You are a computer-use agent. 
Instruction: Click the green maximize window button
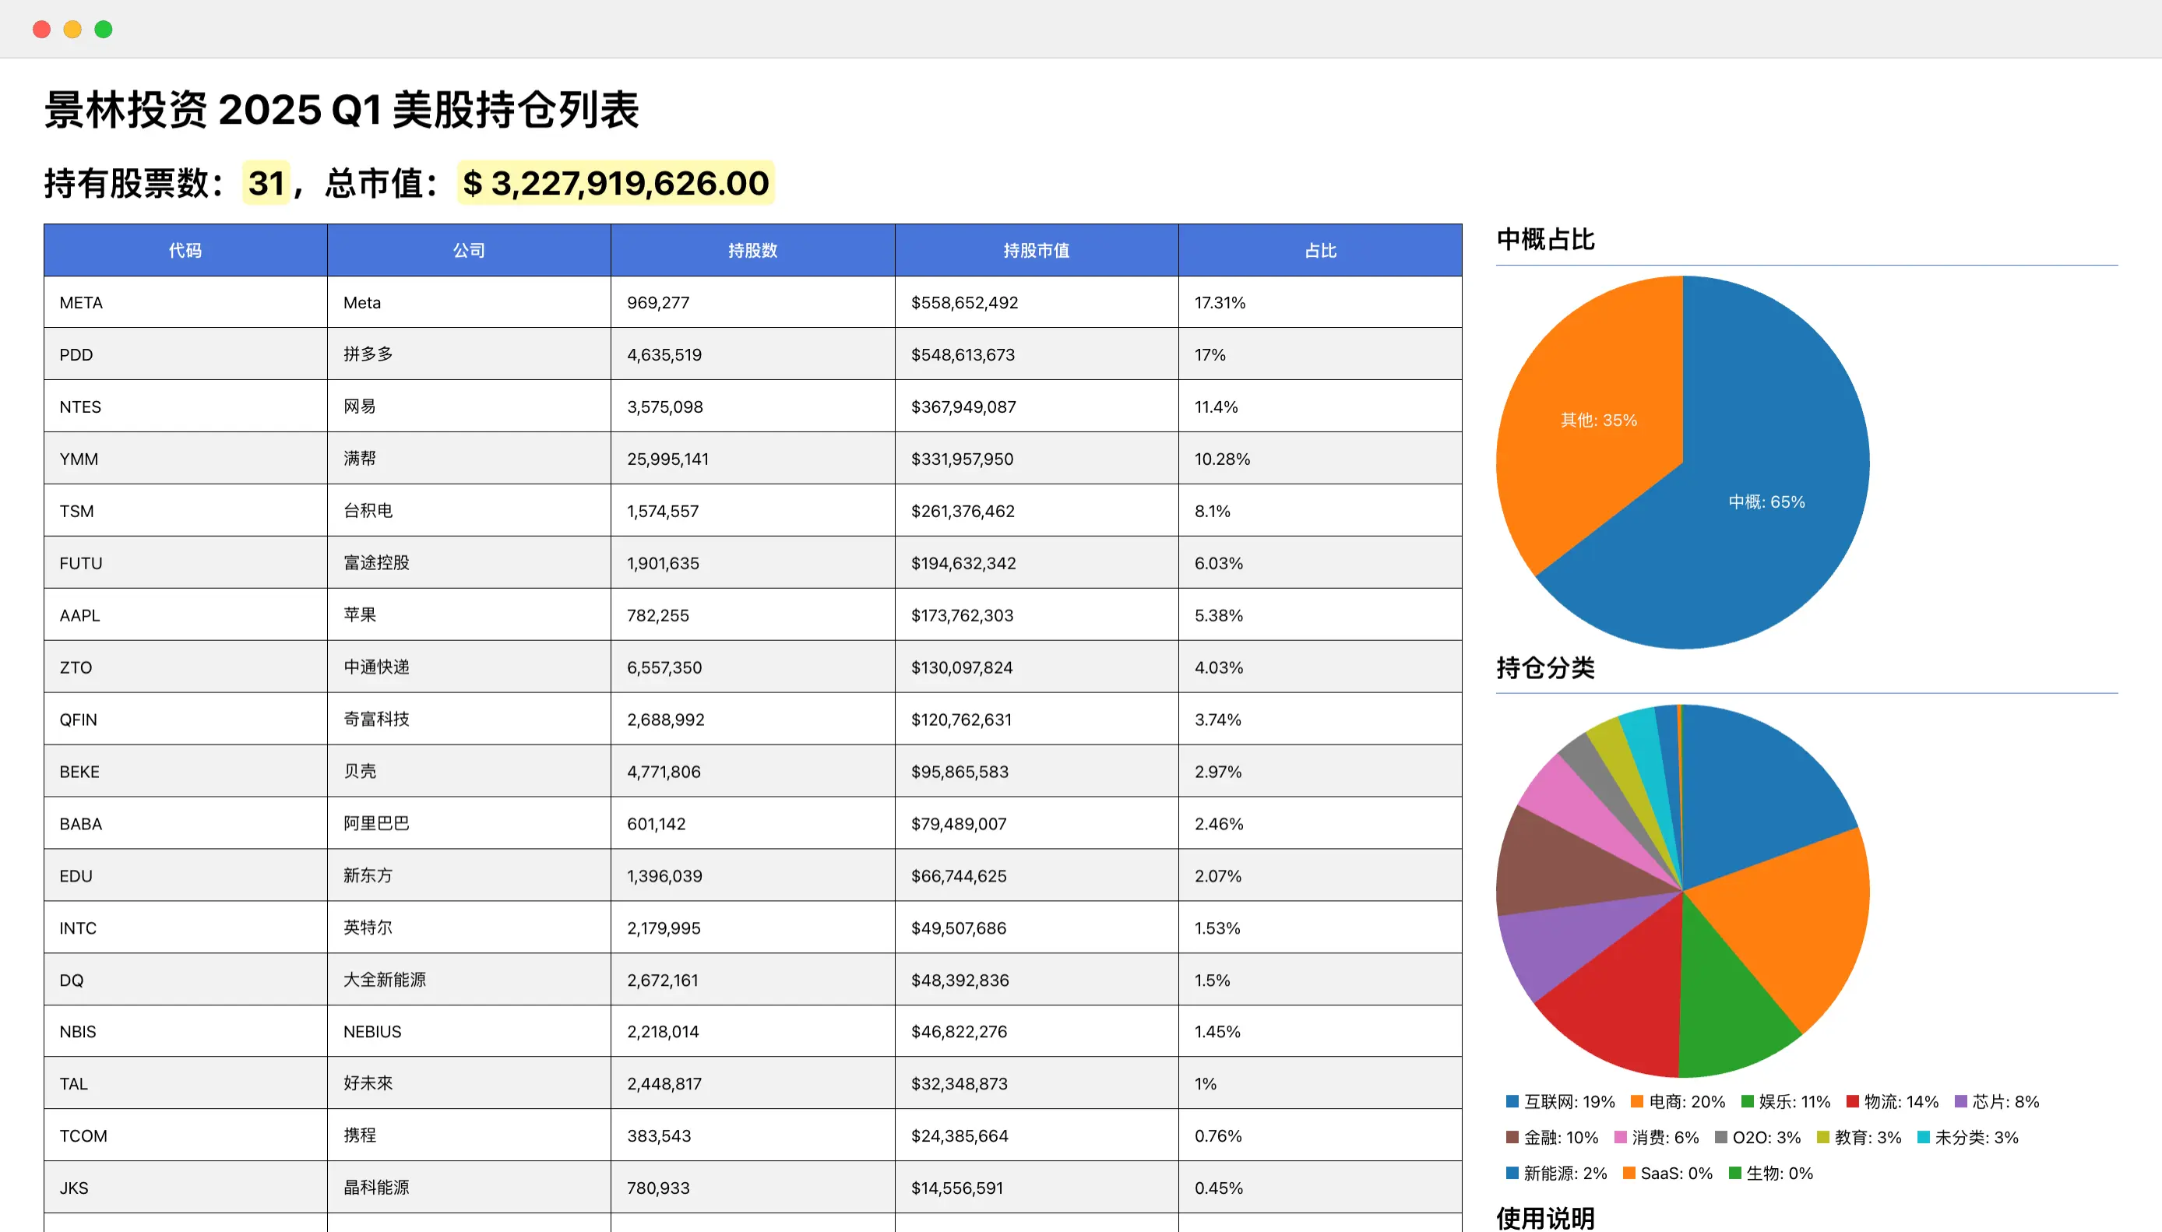click(x=104, y=30)
